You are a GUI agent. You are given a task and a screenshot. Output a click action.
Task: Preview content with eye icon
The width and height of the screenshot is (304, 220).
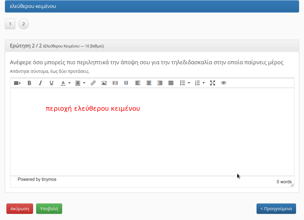223,83
